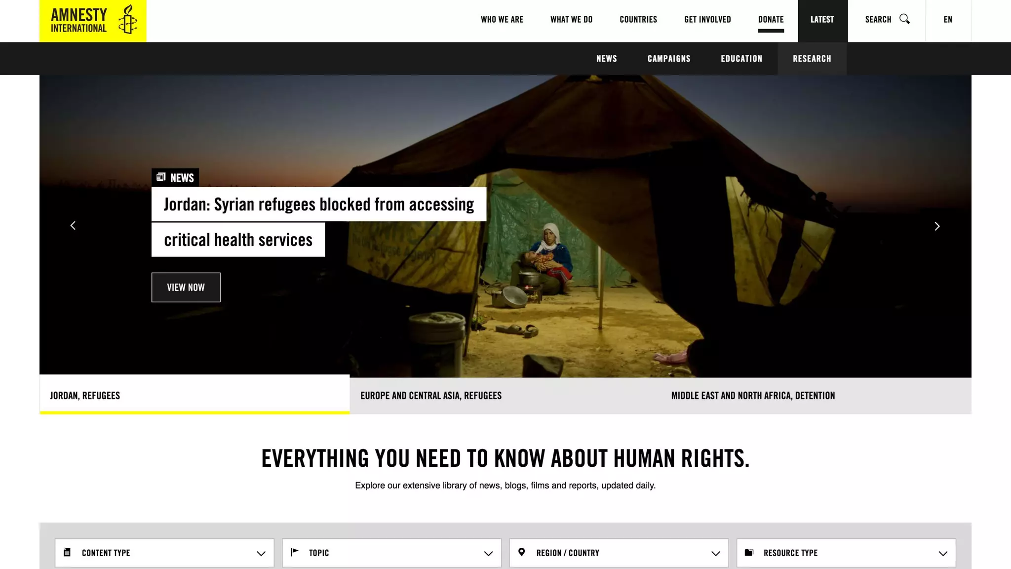Click the folder icon beside Resource Type
Viewport: 1011px width, 569px height.
tap(749, 552)
